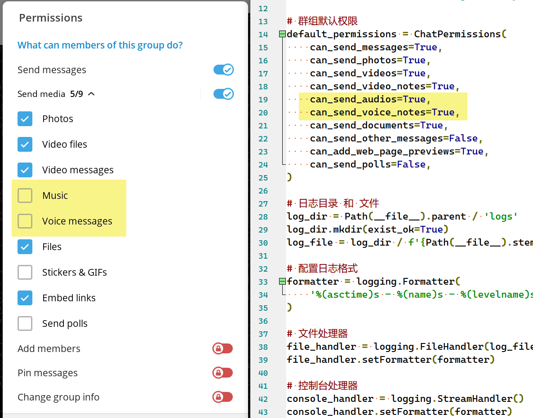Image resolution: width=533 pixels, height=418 pixels.
Task: Check the Send polls checkbox
Action: [25, 324]
